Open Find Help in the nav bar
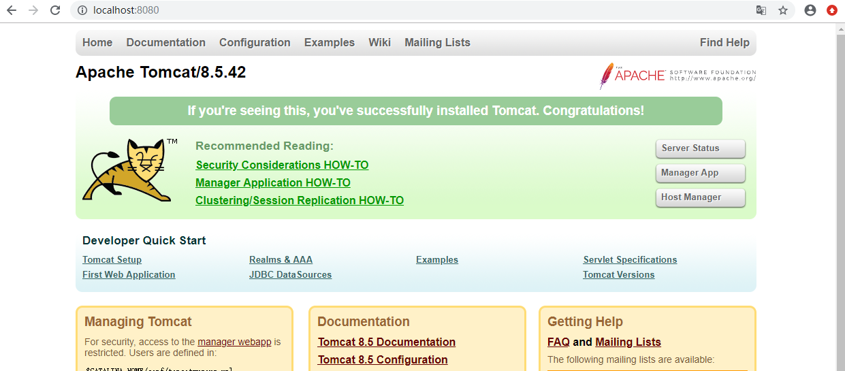 point(724,42)
